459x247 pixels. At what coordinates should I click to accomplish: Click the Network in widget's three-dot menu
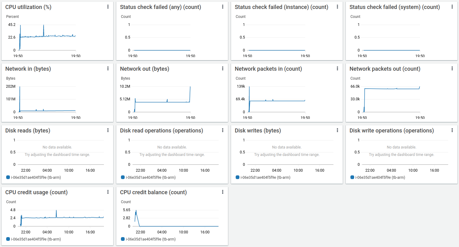point(108,69)
